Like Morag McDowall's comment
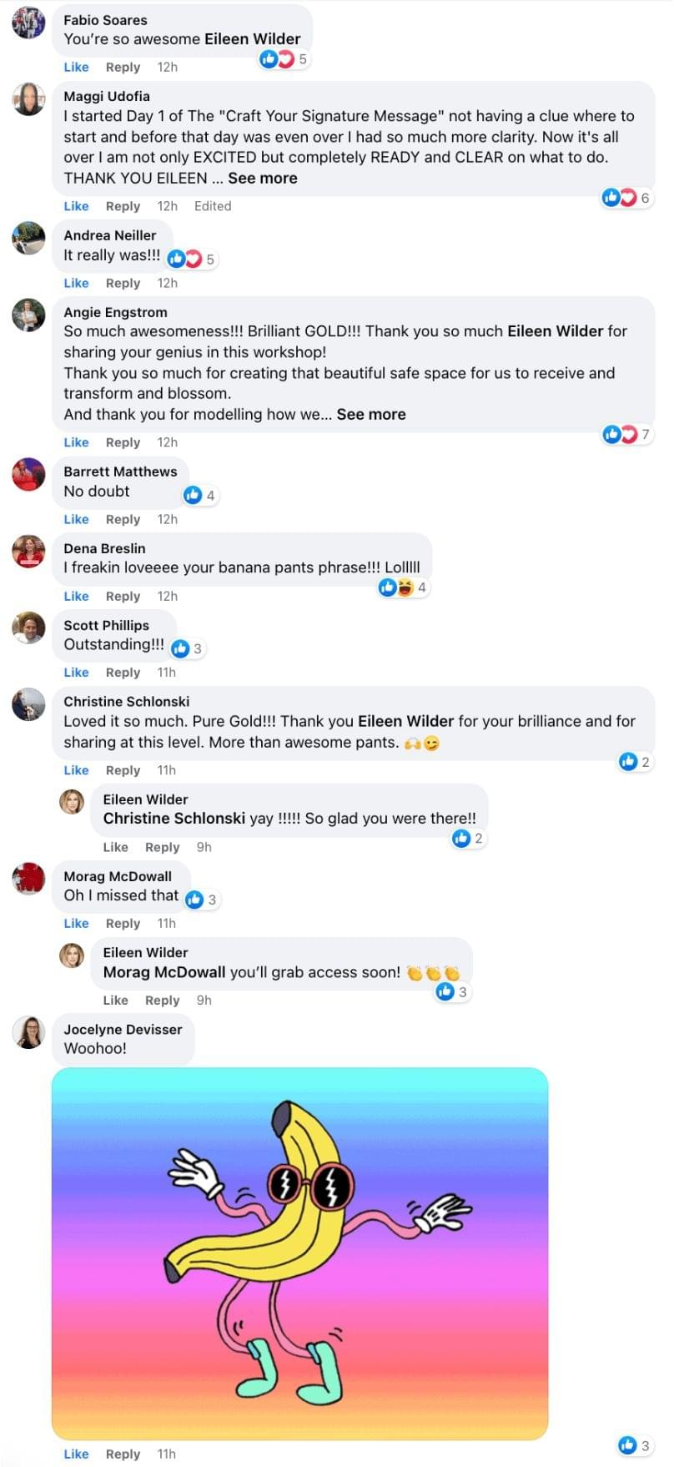674x1467 pixels. (76, 923)
